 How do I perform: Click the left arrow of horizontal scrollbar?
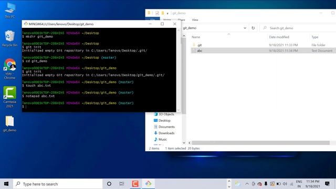point(189,143)
